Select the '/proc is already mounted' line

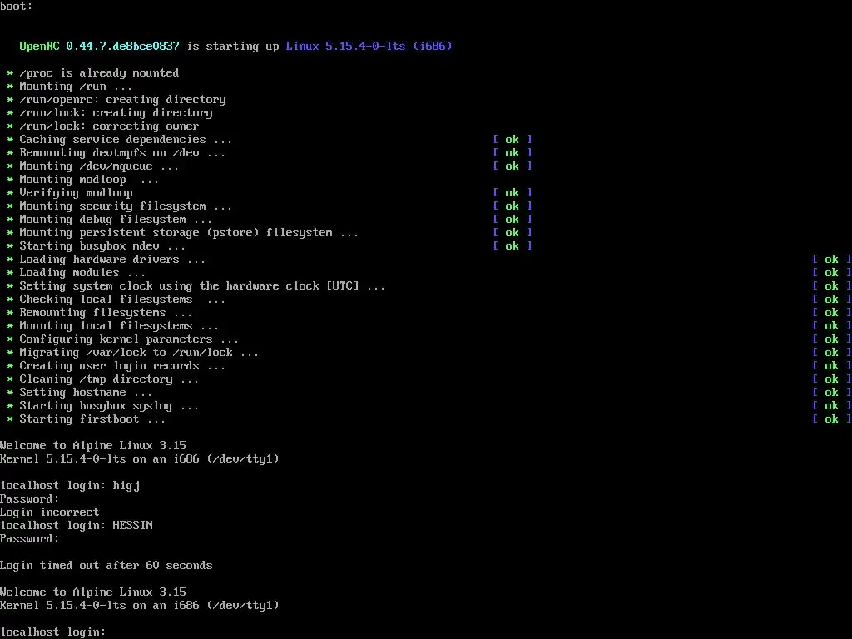tap(99, 73)
